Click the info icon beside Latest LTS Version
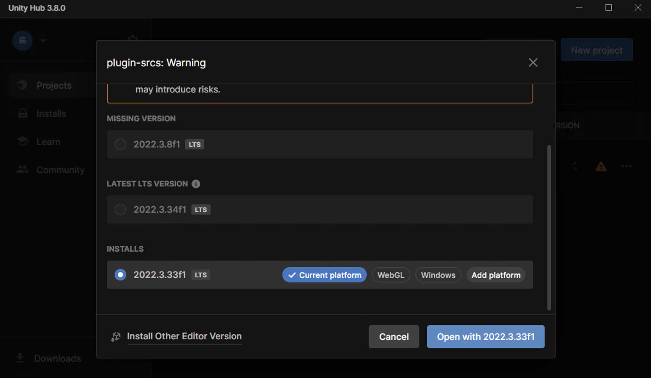The height and width of the screenshot is (378, 651). (x=196, y=184)
